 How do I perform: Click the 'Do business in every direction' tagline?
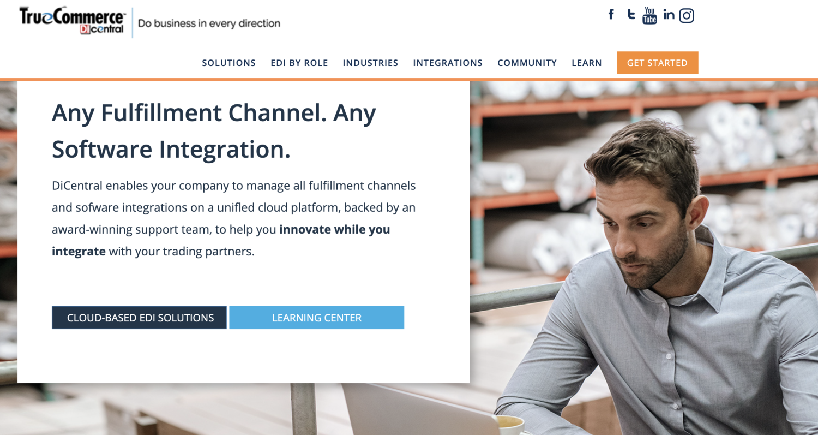click(209, 23)
